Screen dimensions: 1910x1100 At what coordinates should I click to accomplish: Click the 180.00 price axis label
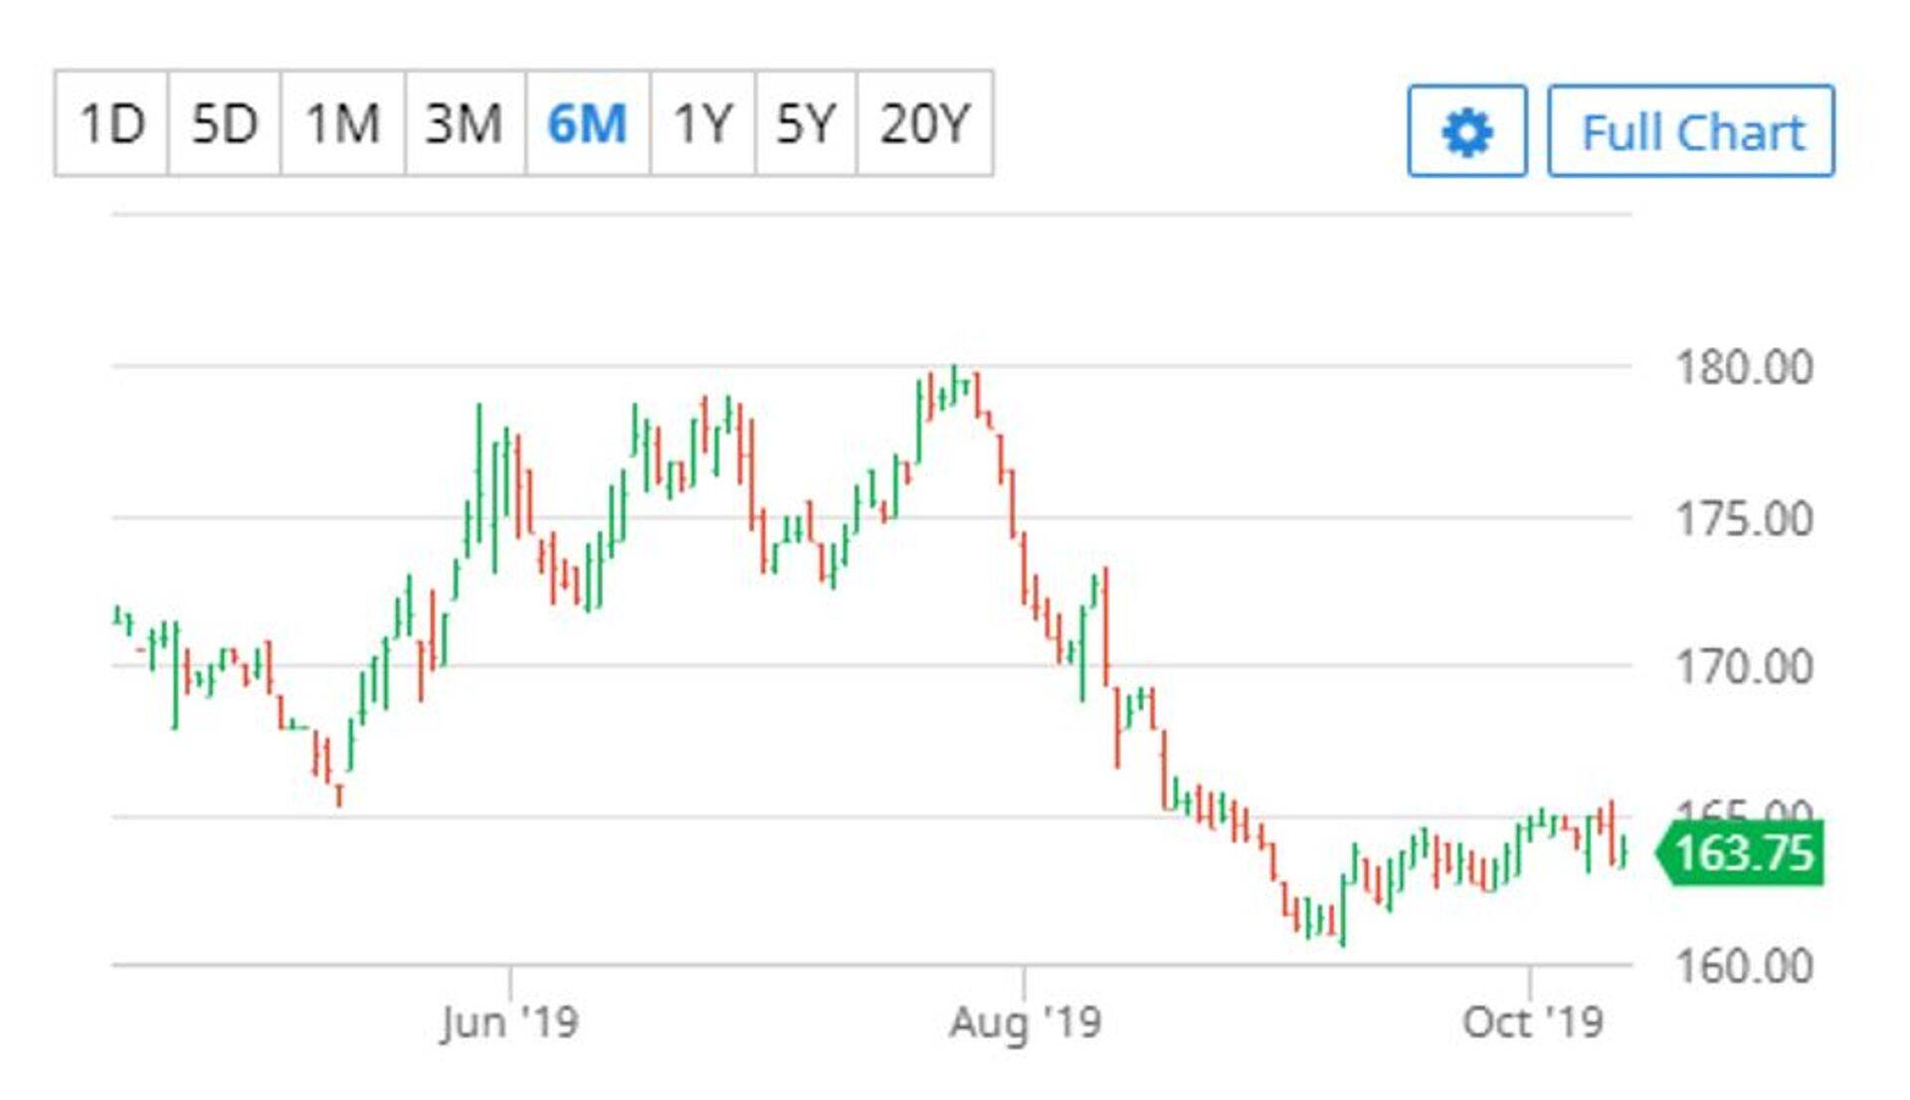tap(1744, 368)
